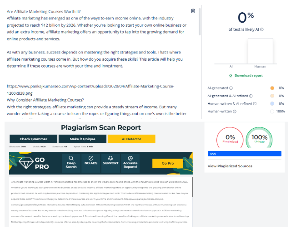Click the yellow Go Pro button
Viewport: 301px width, 233px height.
click(168, 163)
